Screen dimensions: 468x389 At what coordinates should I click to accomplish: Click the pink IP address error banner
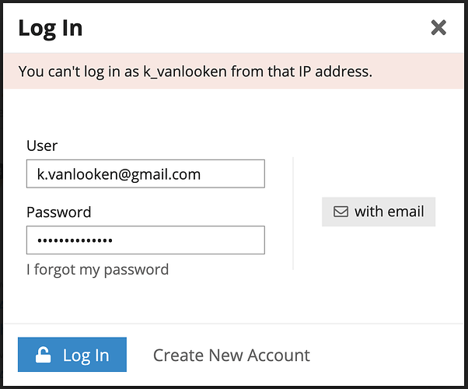click(233, 71)
